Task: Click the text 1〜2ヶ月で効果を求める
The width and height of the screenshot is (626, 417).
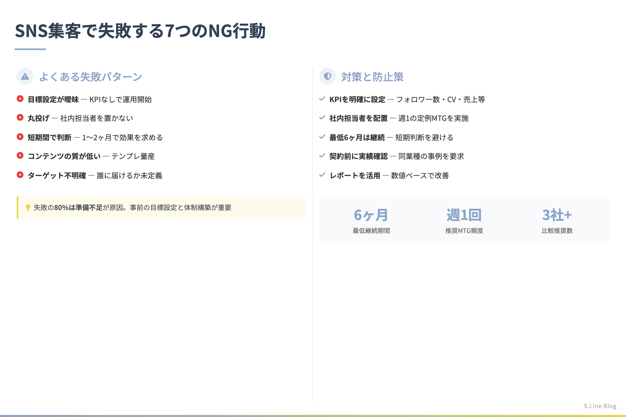Action: (122, 138)
